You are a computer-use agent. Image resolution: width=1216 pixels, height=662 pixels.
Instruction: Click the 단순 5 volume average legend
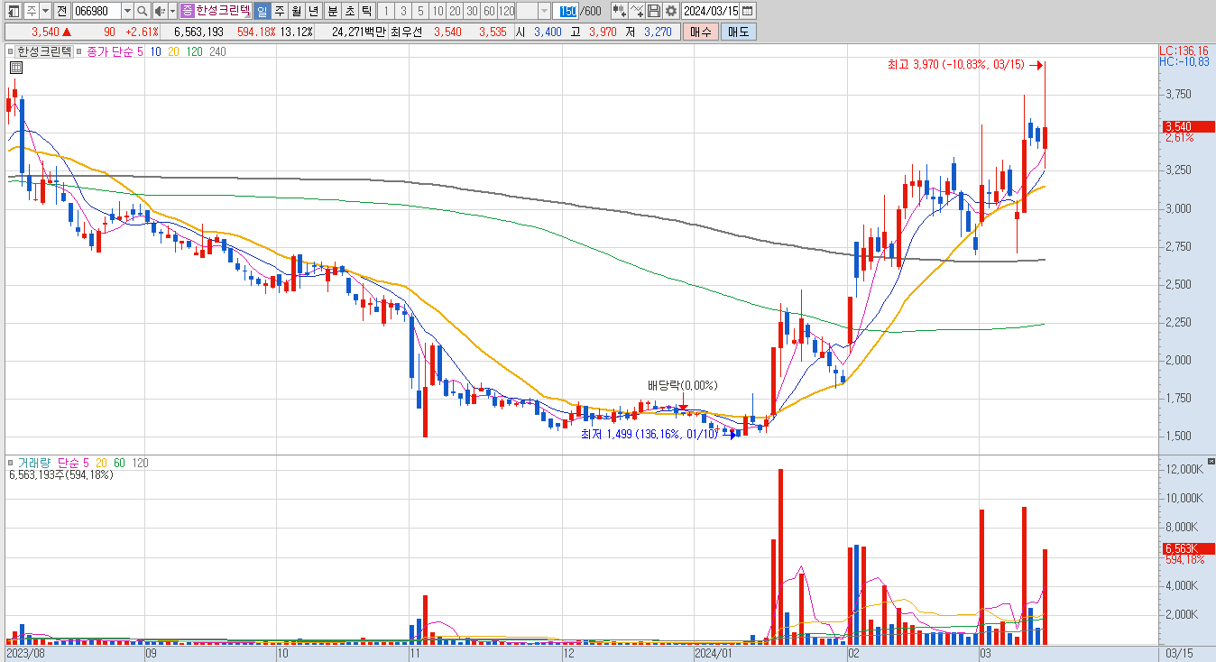click(x=73, y=463)
